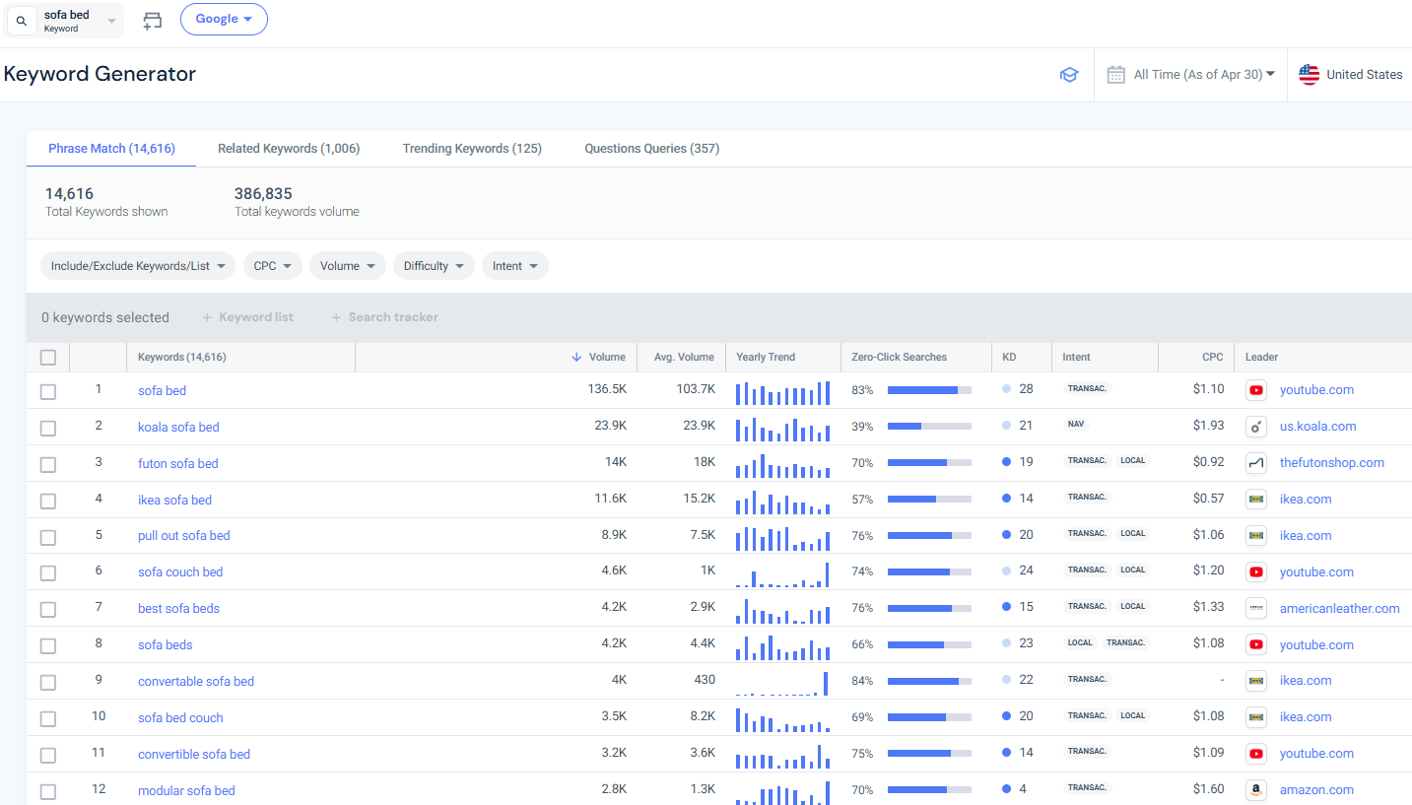This screenshot has height=805, width=1412.
Task: Click the yearly trend chart for sofa bed
Action: coord(783,392)
